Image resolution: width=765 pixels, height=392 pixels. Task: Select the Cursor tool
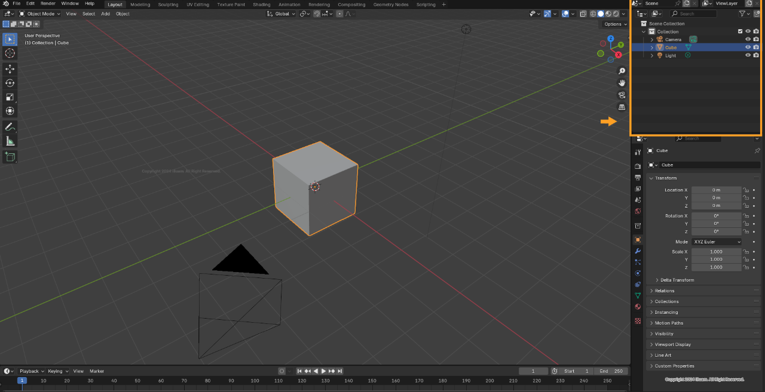pos(10,53)
